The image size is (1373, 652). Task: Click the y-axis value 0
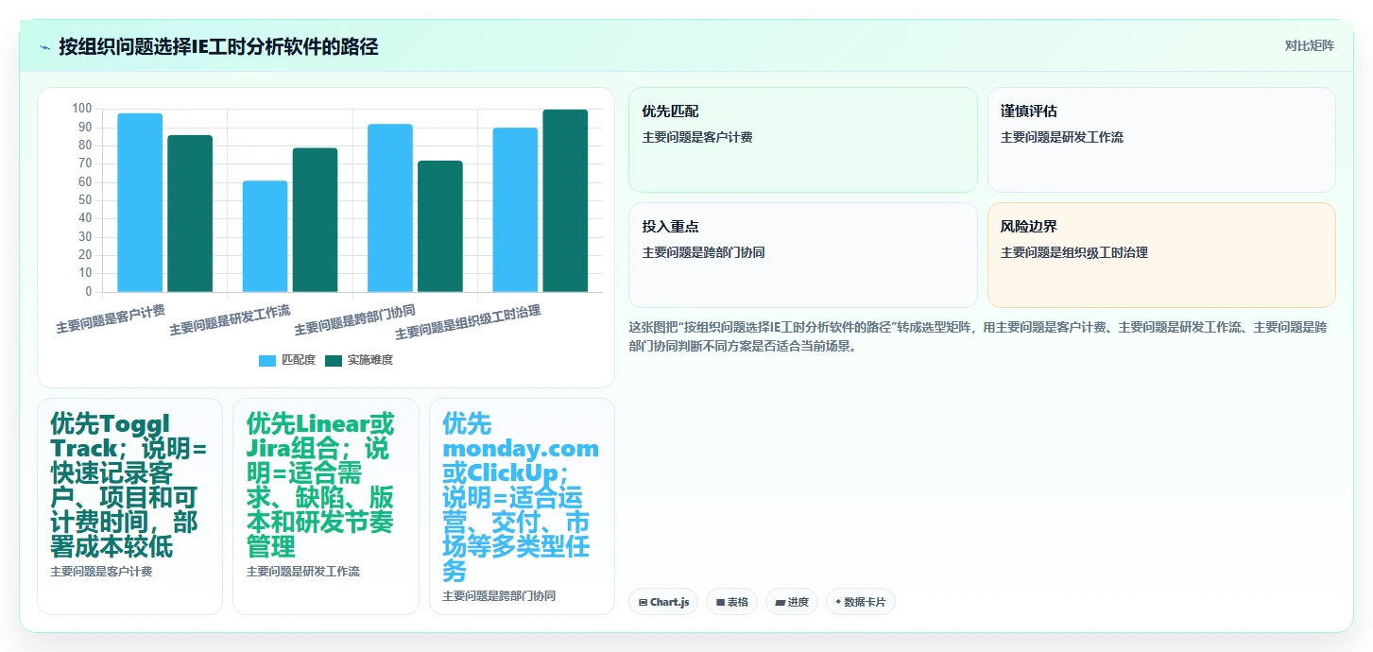[x=89, y=292]
